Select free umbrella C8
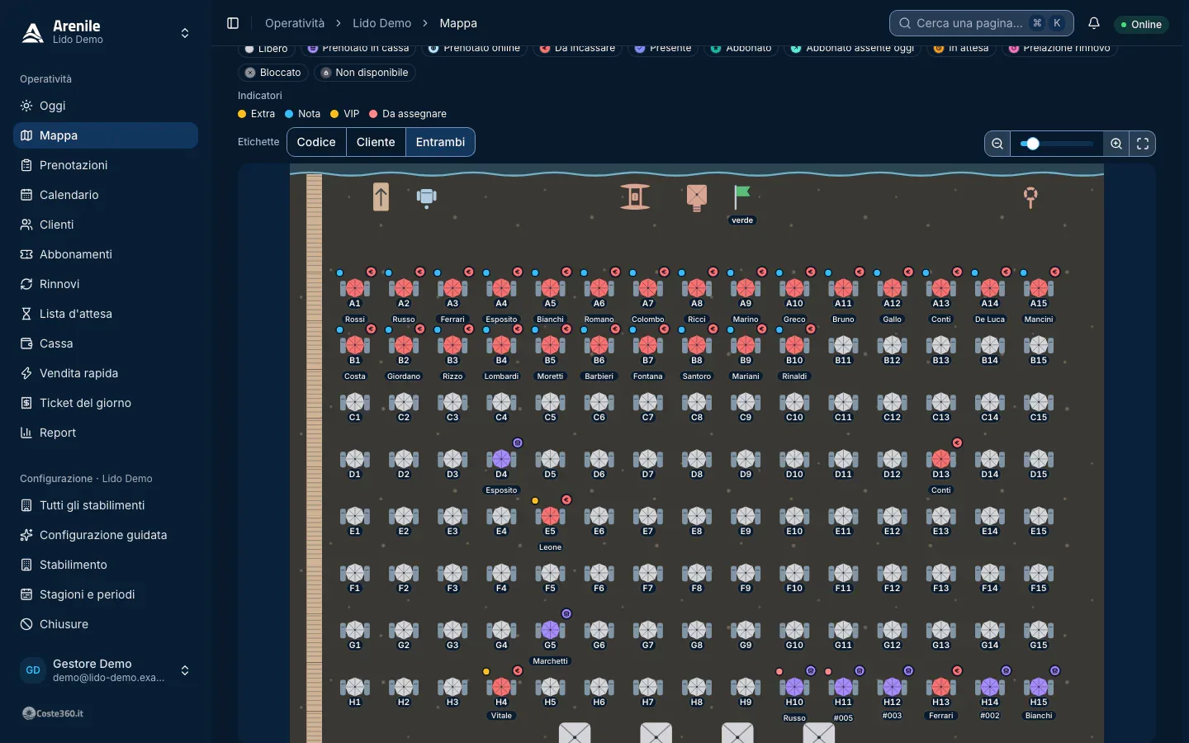The image size is (1189, 743). tap(697, 403)
